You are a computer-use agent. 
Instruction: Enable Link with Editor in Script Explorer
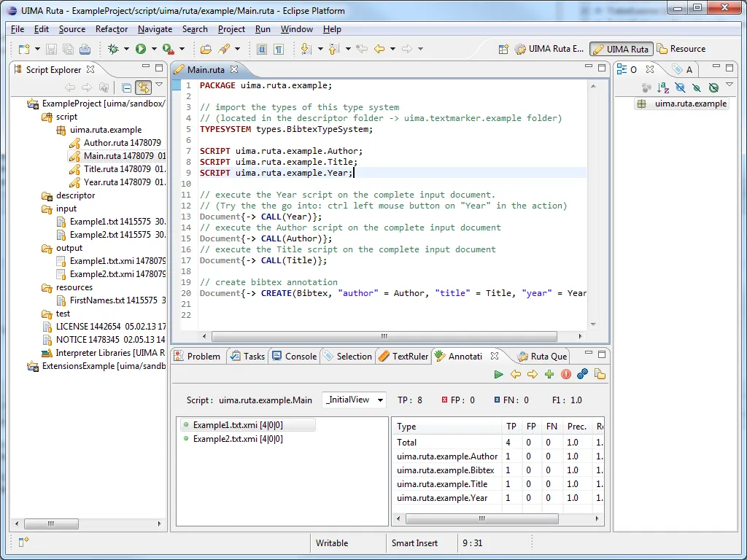(x=143, y=87)
